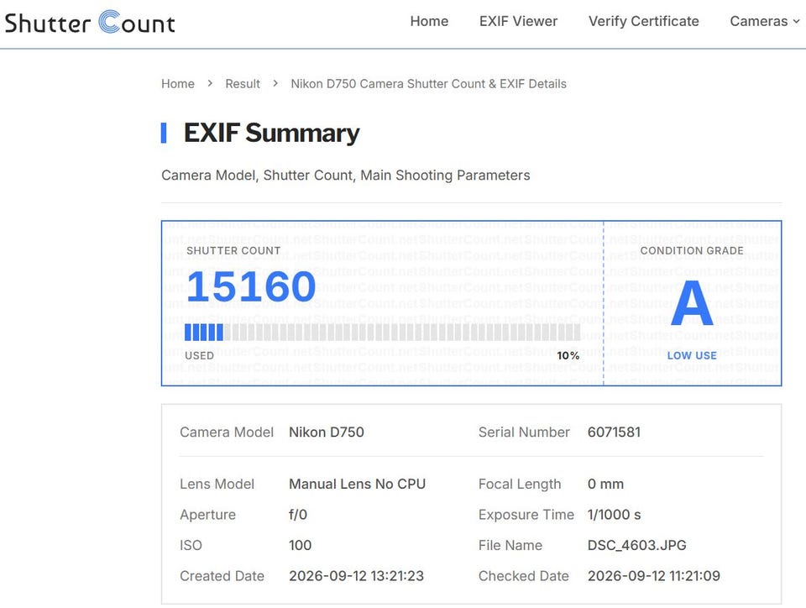Click the Shutter Count site logo
The image size is (806, 608).
coord(90,23)
